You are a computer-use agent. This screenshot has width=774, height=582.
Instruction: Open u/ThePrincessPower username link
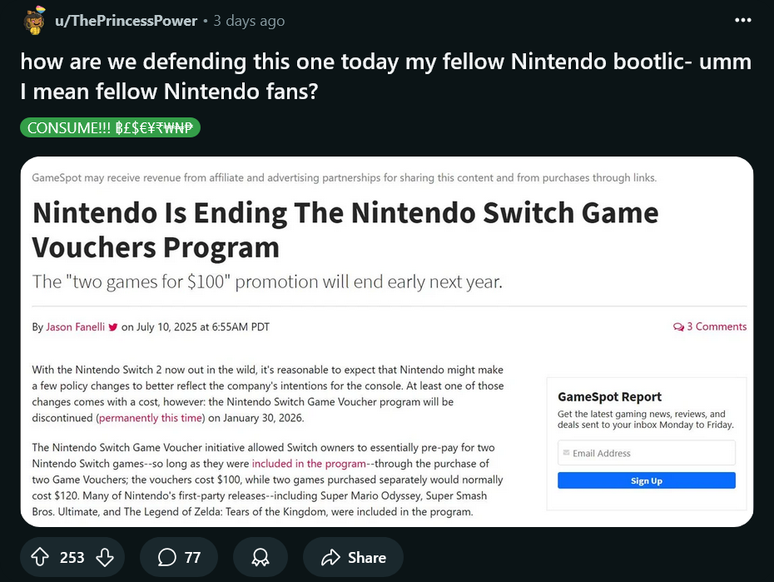(x=126, y=21)
